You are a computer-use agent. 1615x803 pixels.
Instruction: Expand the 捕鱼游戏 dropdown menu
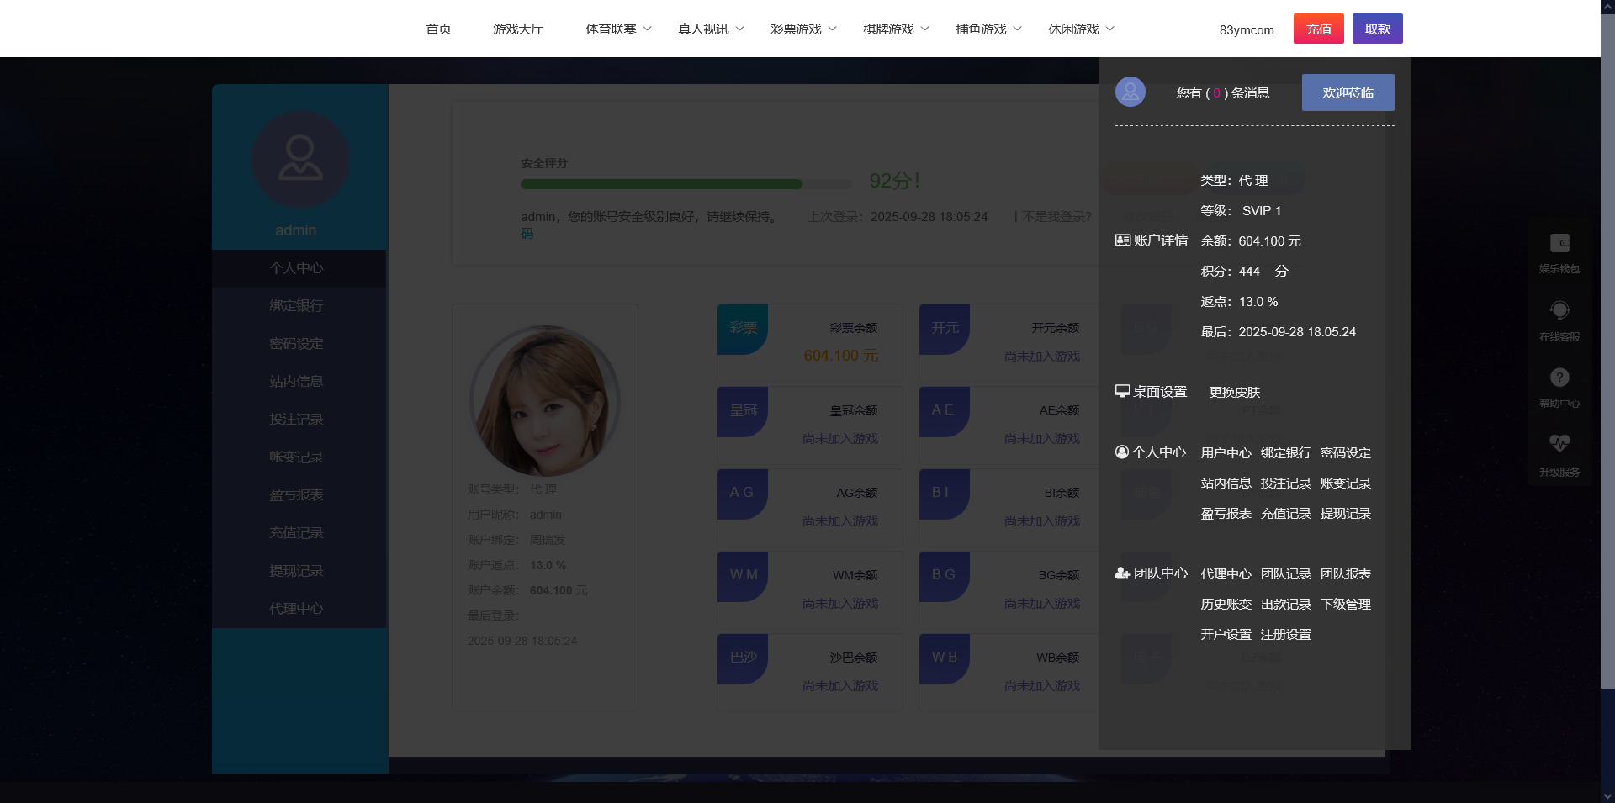click(x=988, y=29)
